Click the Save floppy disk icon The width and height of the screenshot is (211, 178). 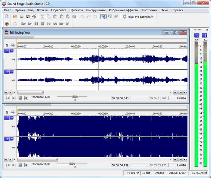[21, 17]
